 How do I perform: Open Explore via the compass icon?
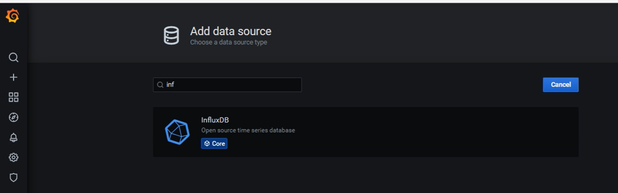13,117
